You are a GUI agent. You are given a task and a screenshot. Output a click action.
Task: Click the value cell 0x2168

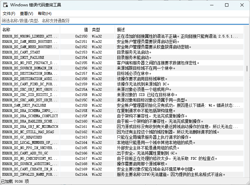point(81,164)
